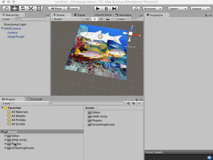This screenshot has height=160, width=213.
Task: Click the Play button
Action: tap(98, 9)
